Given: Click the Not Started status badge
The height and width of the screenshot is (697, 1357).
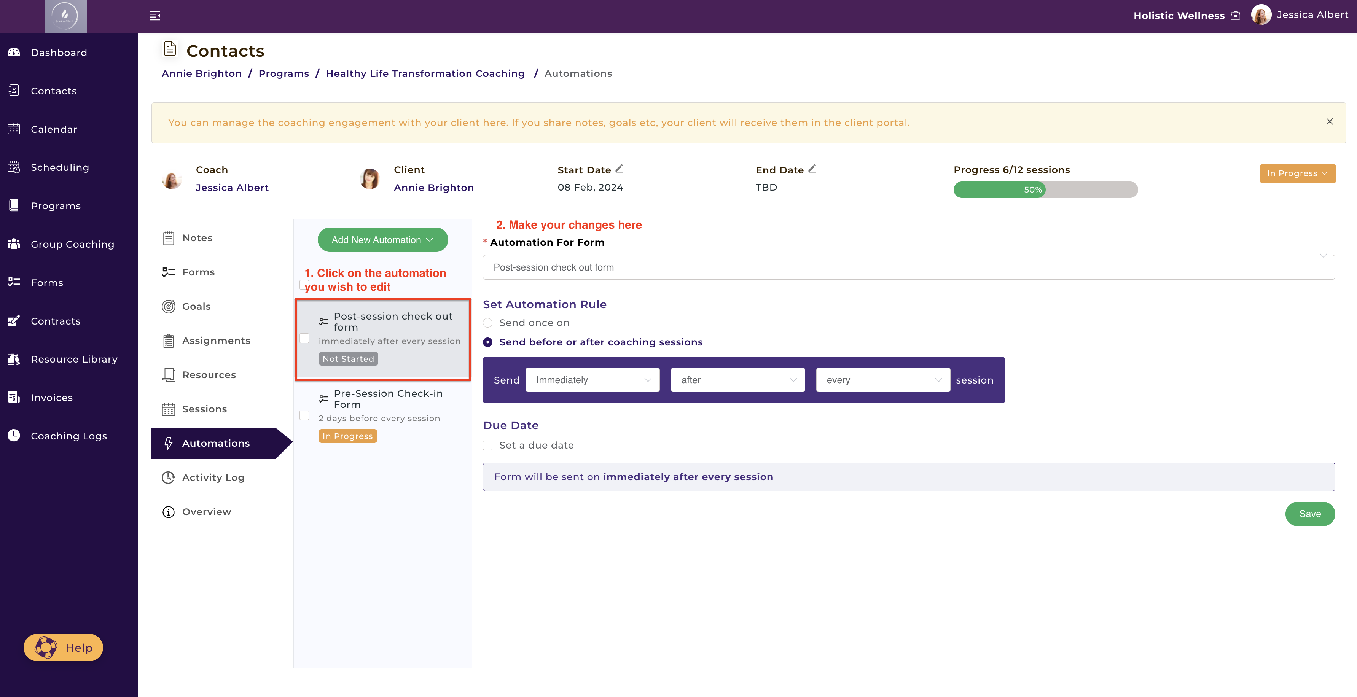Looking at the screenshot, I should [x=348, y=359].
